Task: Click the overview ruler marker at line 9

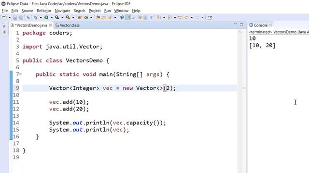Action: click(244, 88)
